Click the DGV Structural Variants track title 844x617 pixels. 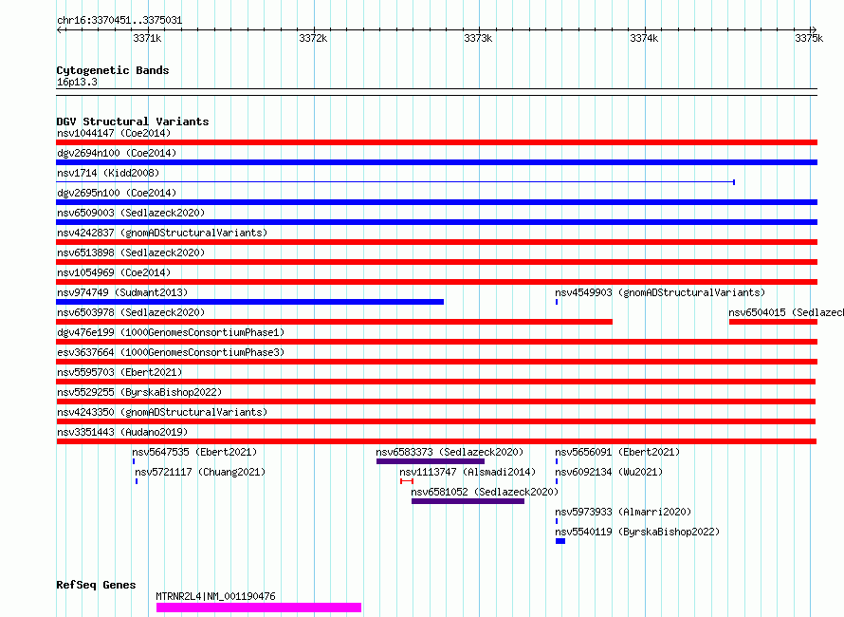click(x=133, y=122)
